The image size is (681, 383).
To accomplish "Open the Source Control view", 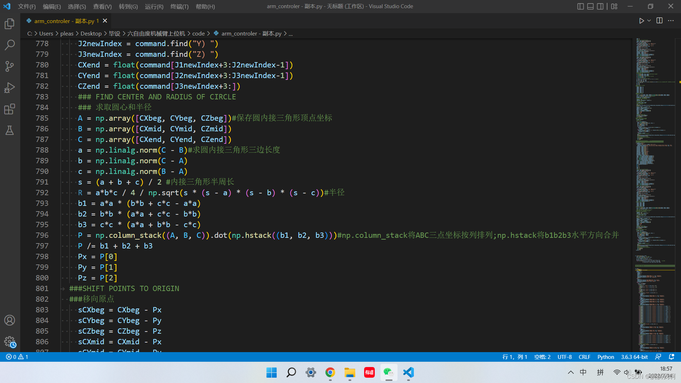I will coord(10,66).
